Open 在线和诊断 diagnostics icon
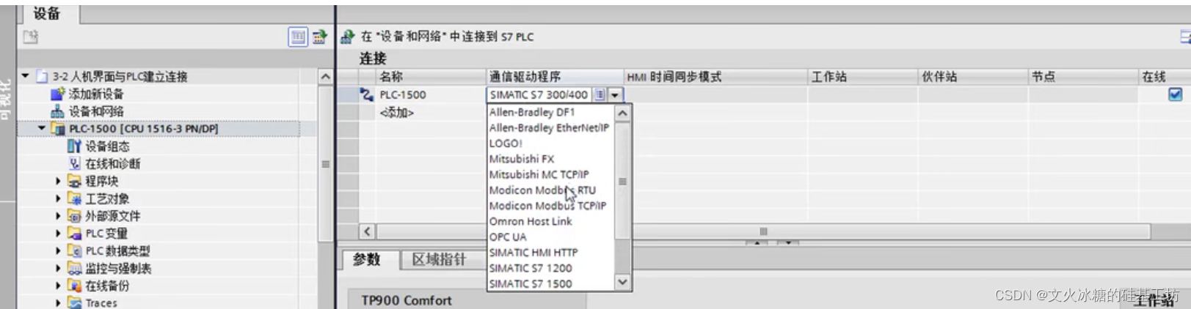 74,164
